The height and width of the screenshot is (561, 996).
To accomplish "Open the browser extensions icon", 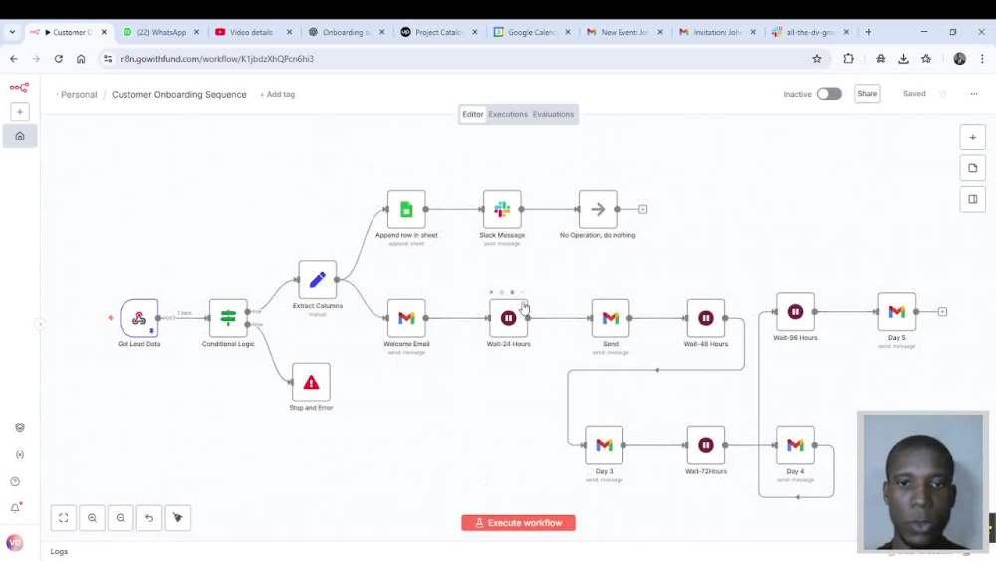I will 848,59.
